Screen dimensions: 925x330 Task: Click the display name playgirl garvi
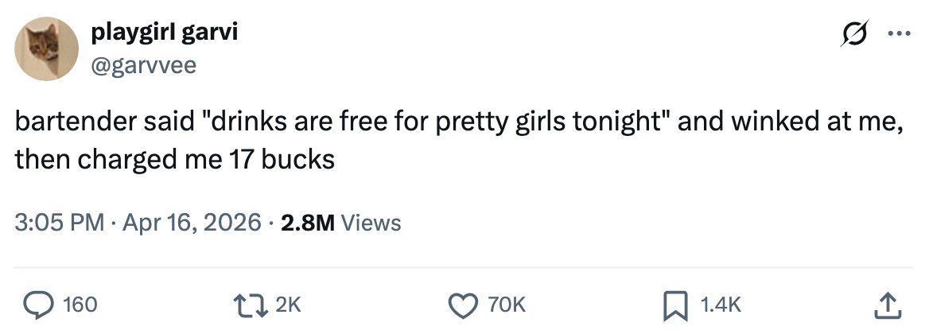click(165, 33)
